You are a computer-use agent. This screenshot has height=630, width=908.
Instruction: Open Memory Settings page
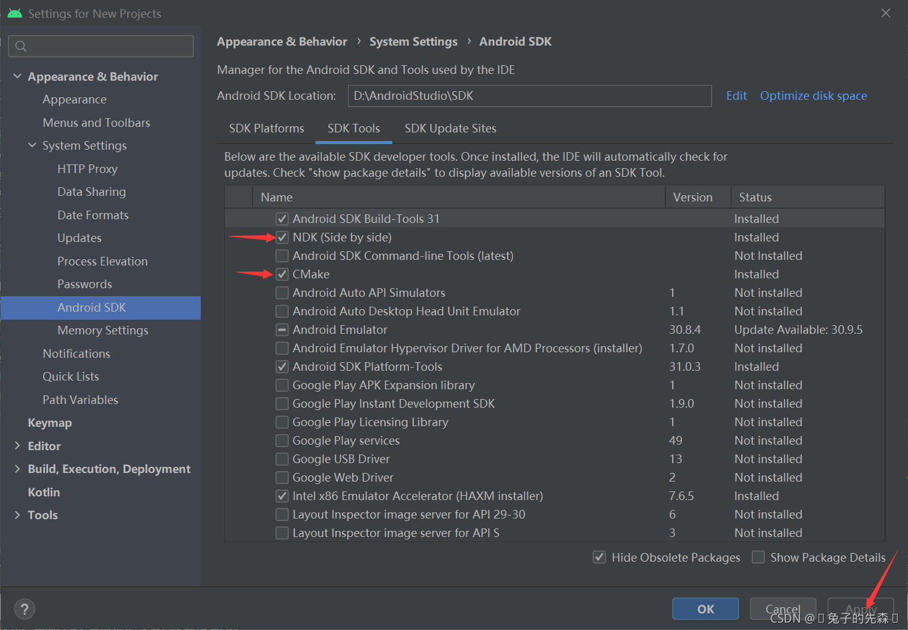[103, 330]
